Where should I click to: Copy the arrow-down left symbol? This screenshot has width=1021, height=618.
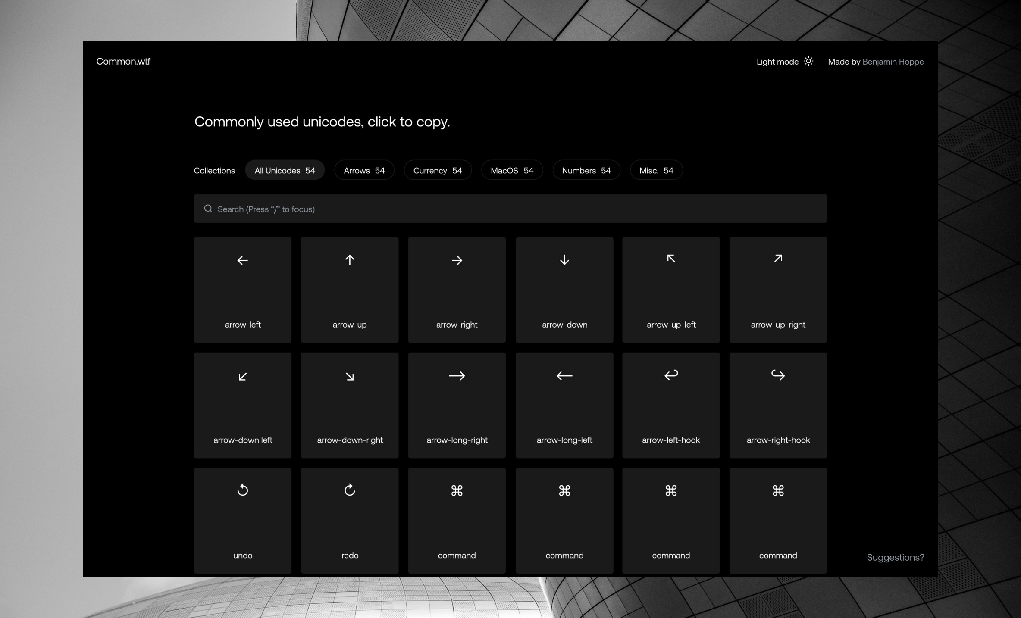click(x=242, y=405)
